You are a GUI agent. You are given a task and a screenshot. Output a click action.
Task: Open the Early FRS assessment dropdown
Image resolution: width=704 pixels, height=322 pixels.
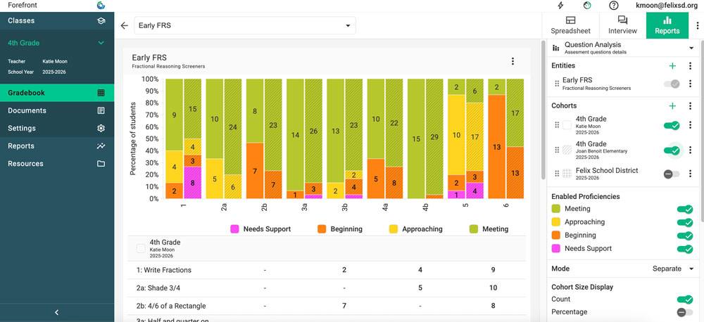[245, 26]
